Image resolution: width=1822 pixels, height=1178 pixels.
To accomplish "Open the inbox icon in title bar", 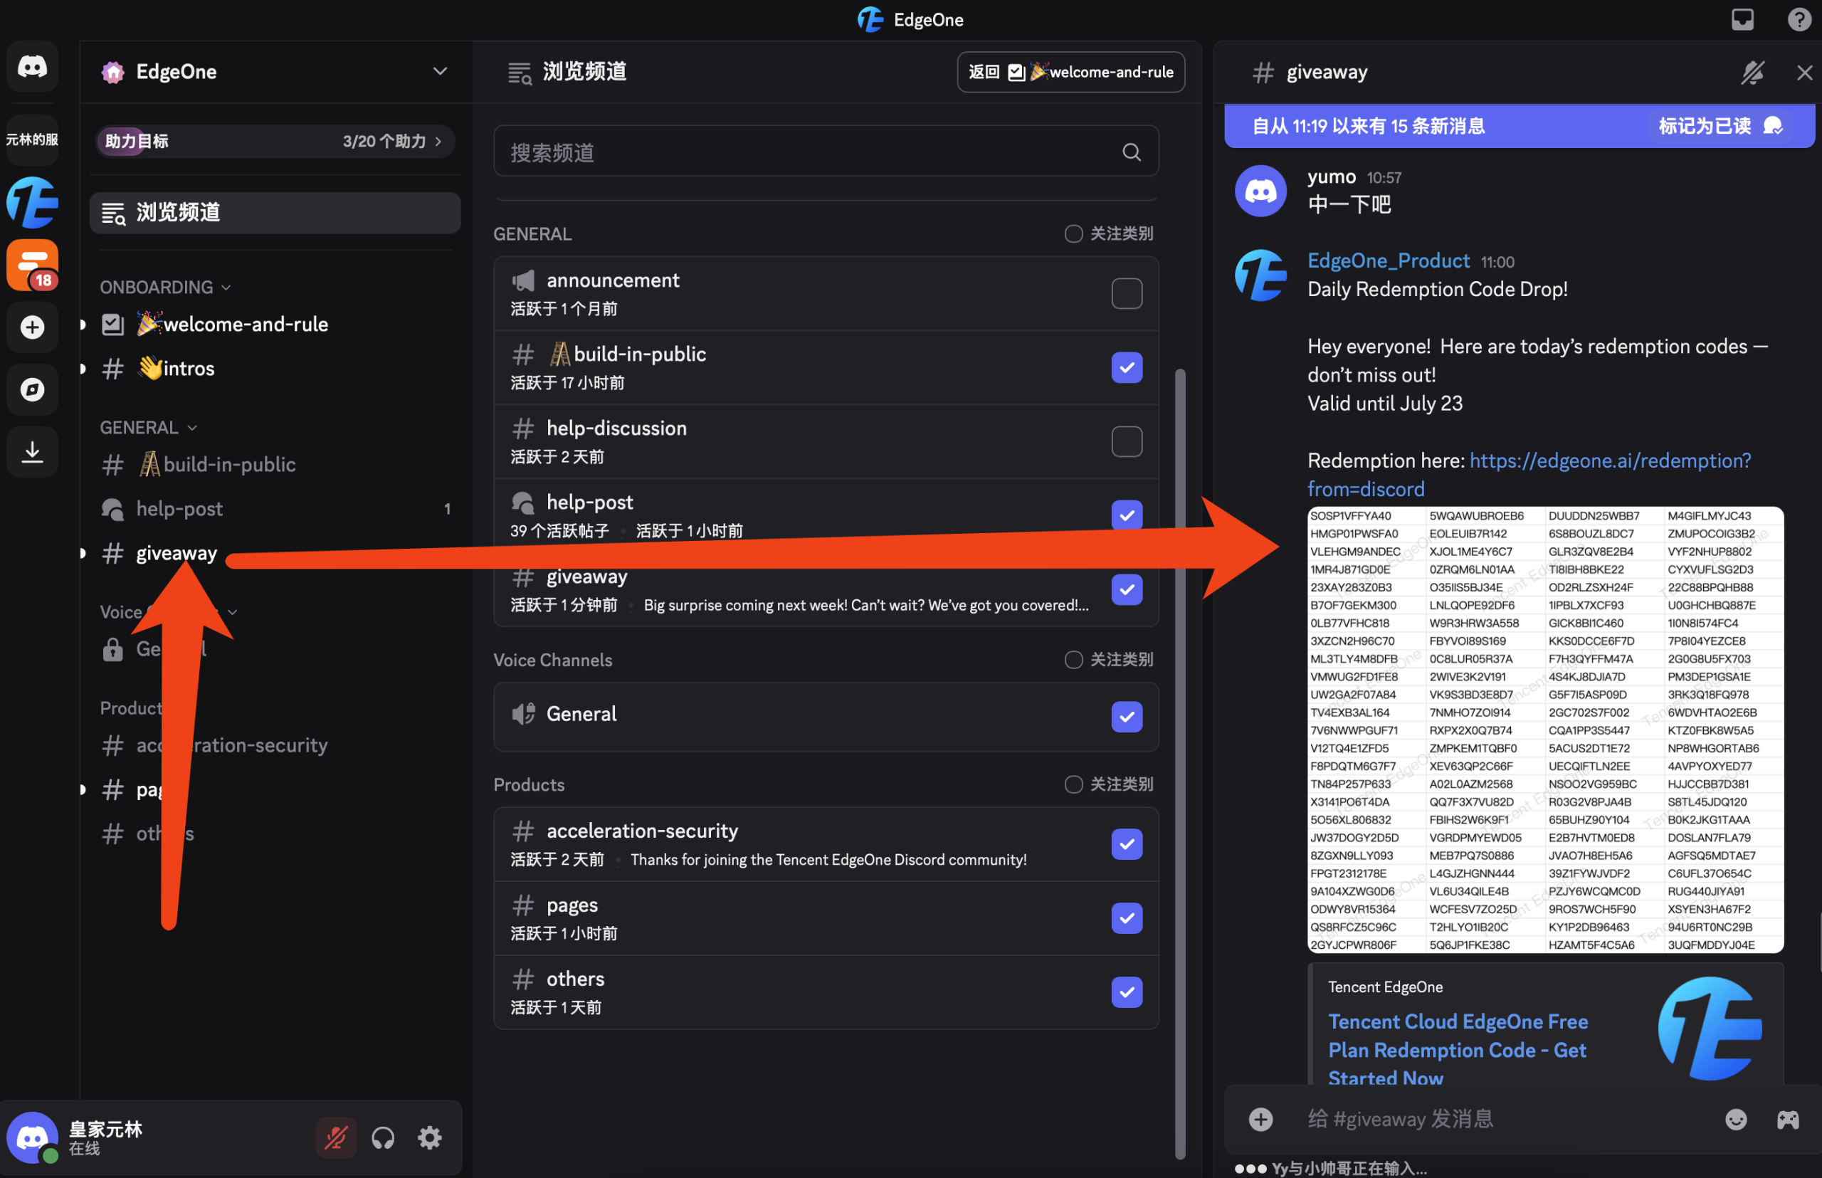I will point(1742,19).
